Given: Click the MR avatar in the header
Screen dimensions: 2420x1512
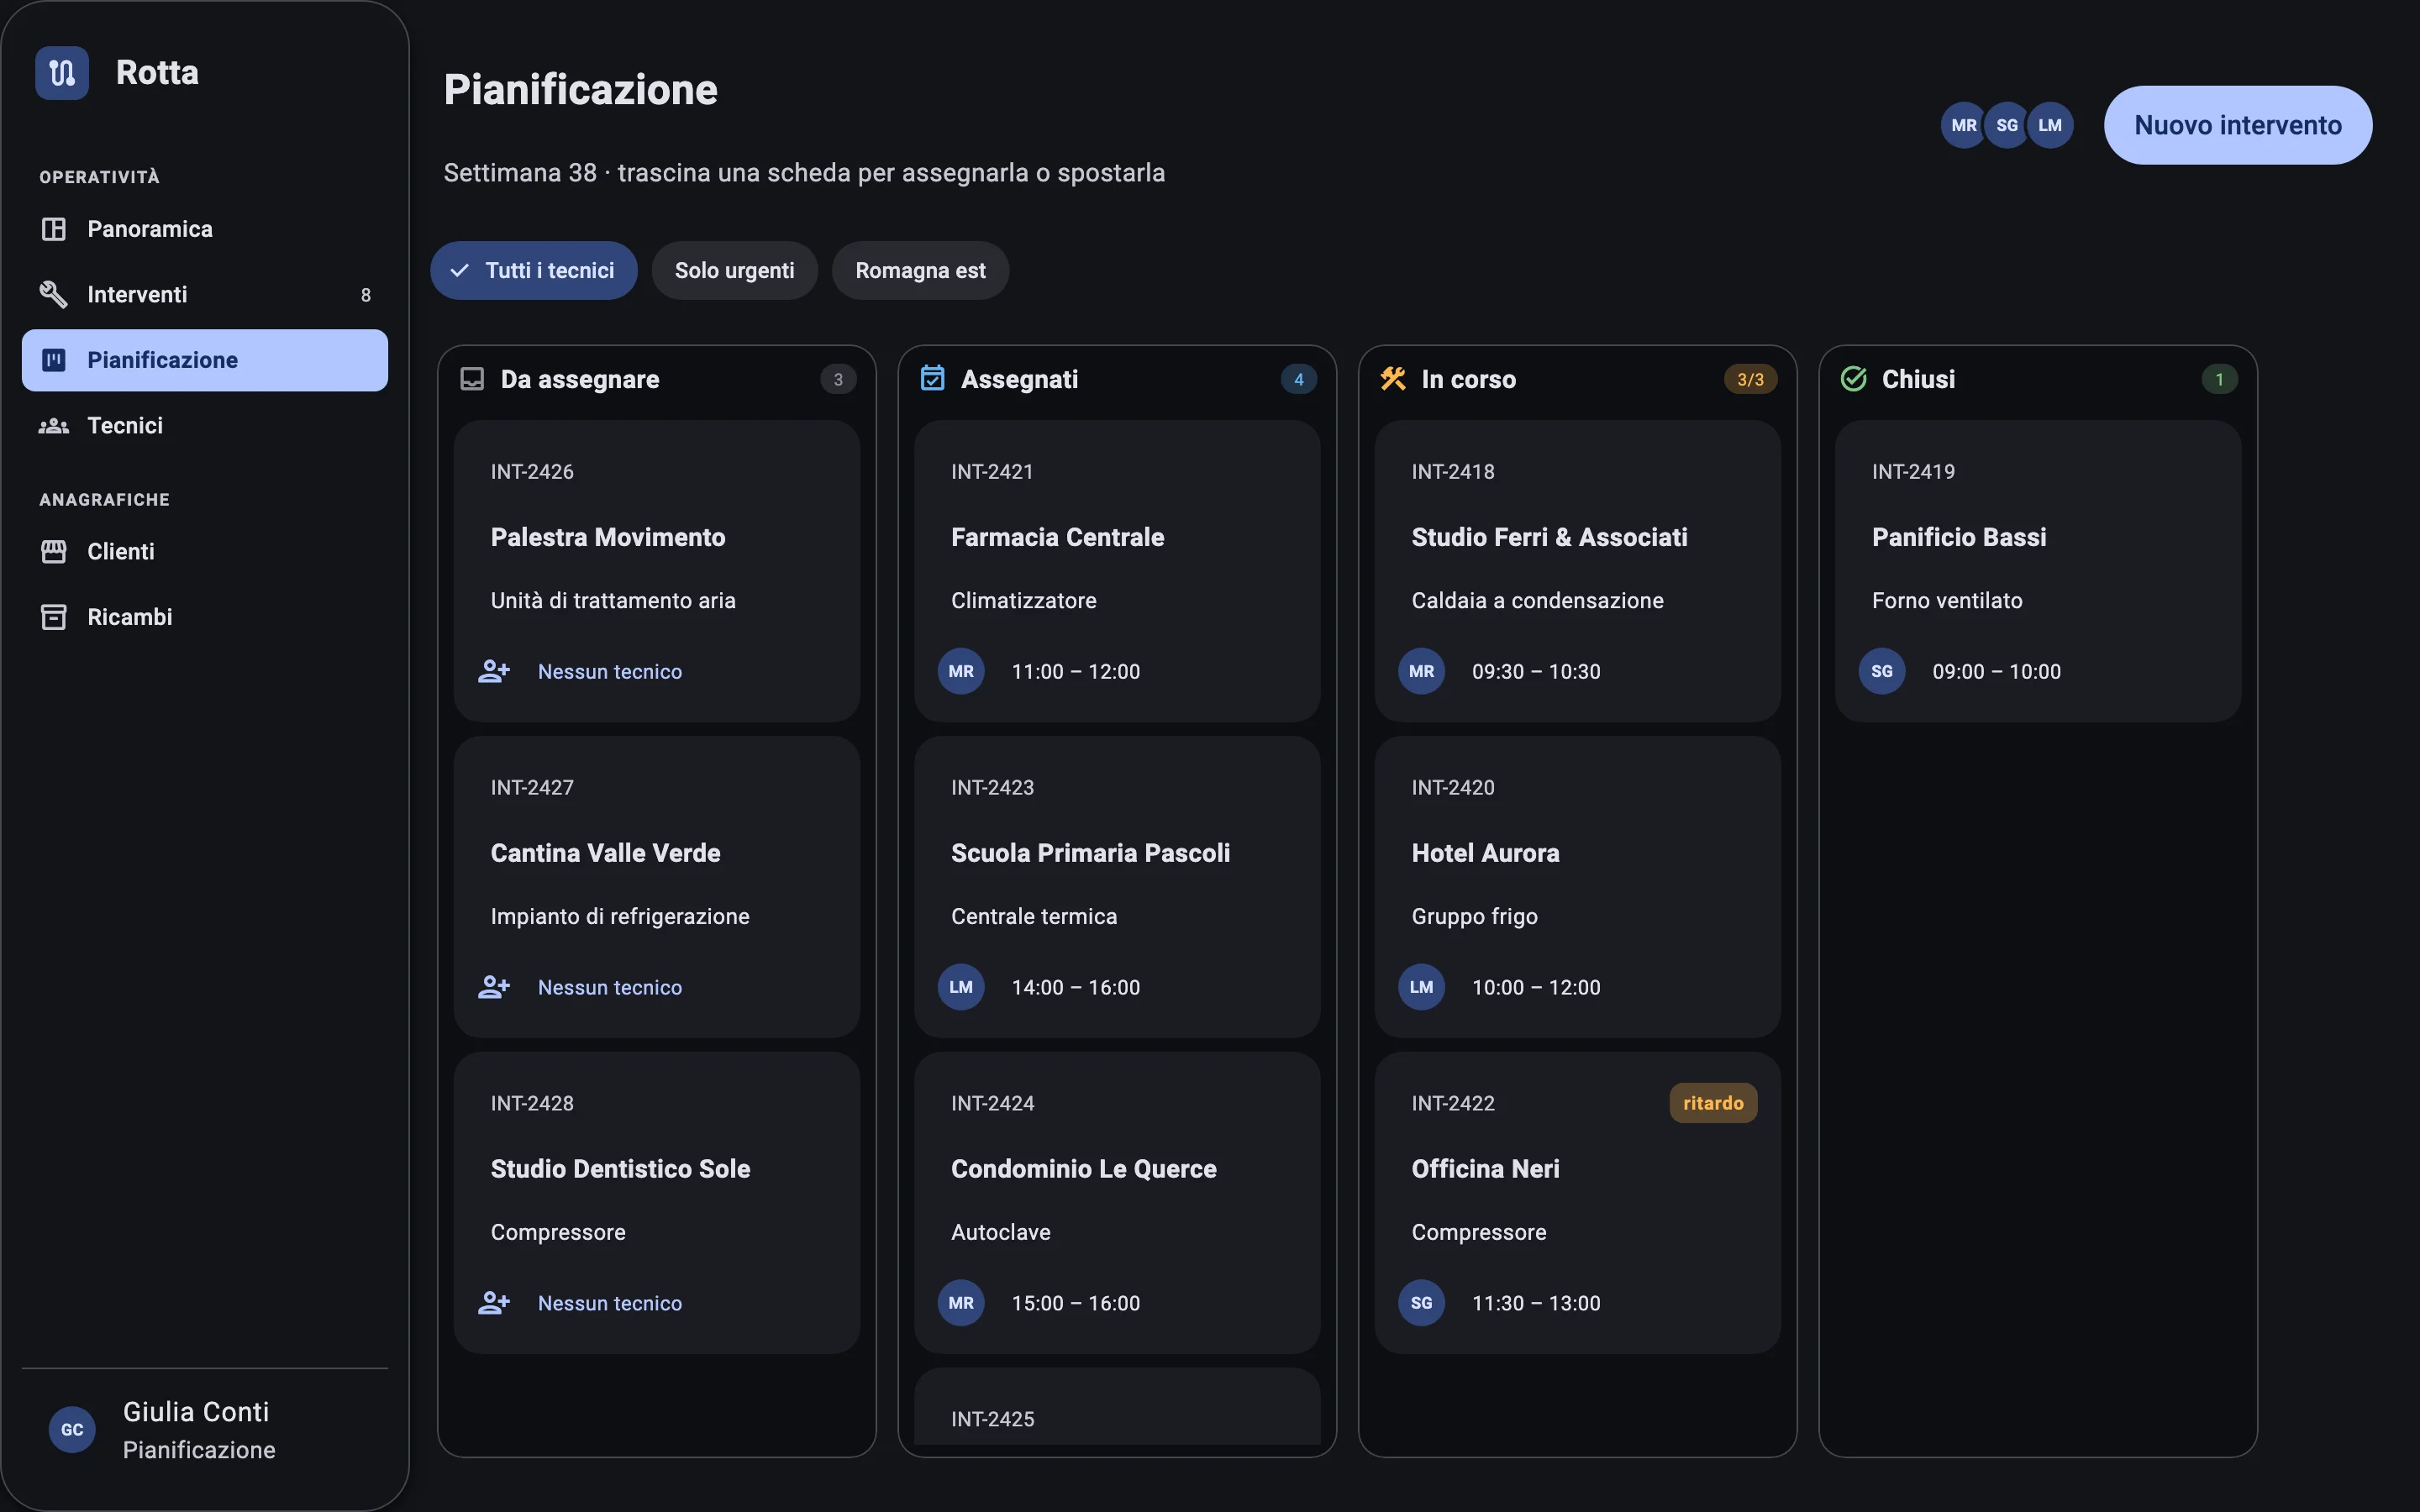Looking at the screenshot, I should click(x=1964, y=125).
